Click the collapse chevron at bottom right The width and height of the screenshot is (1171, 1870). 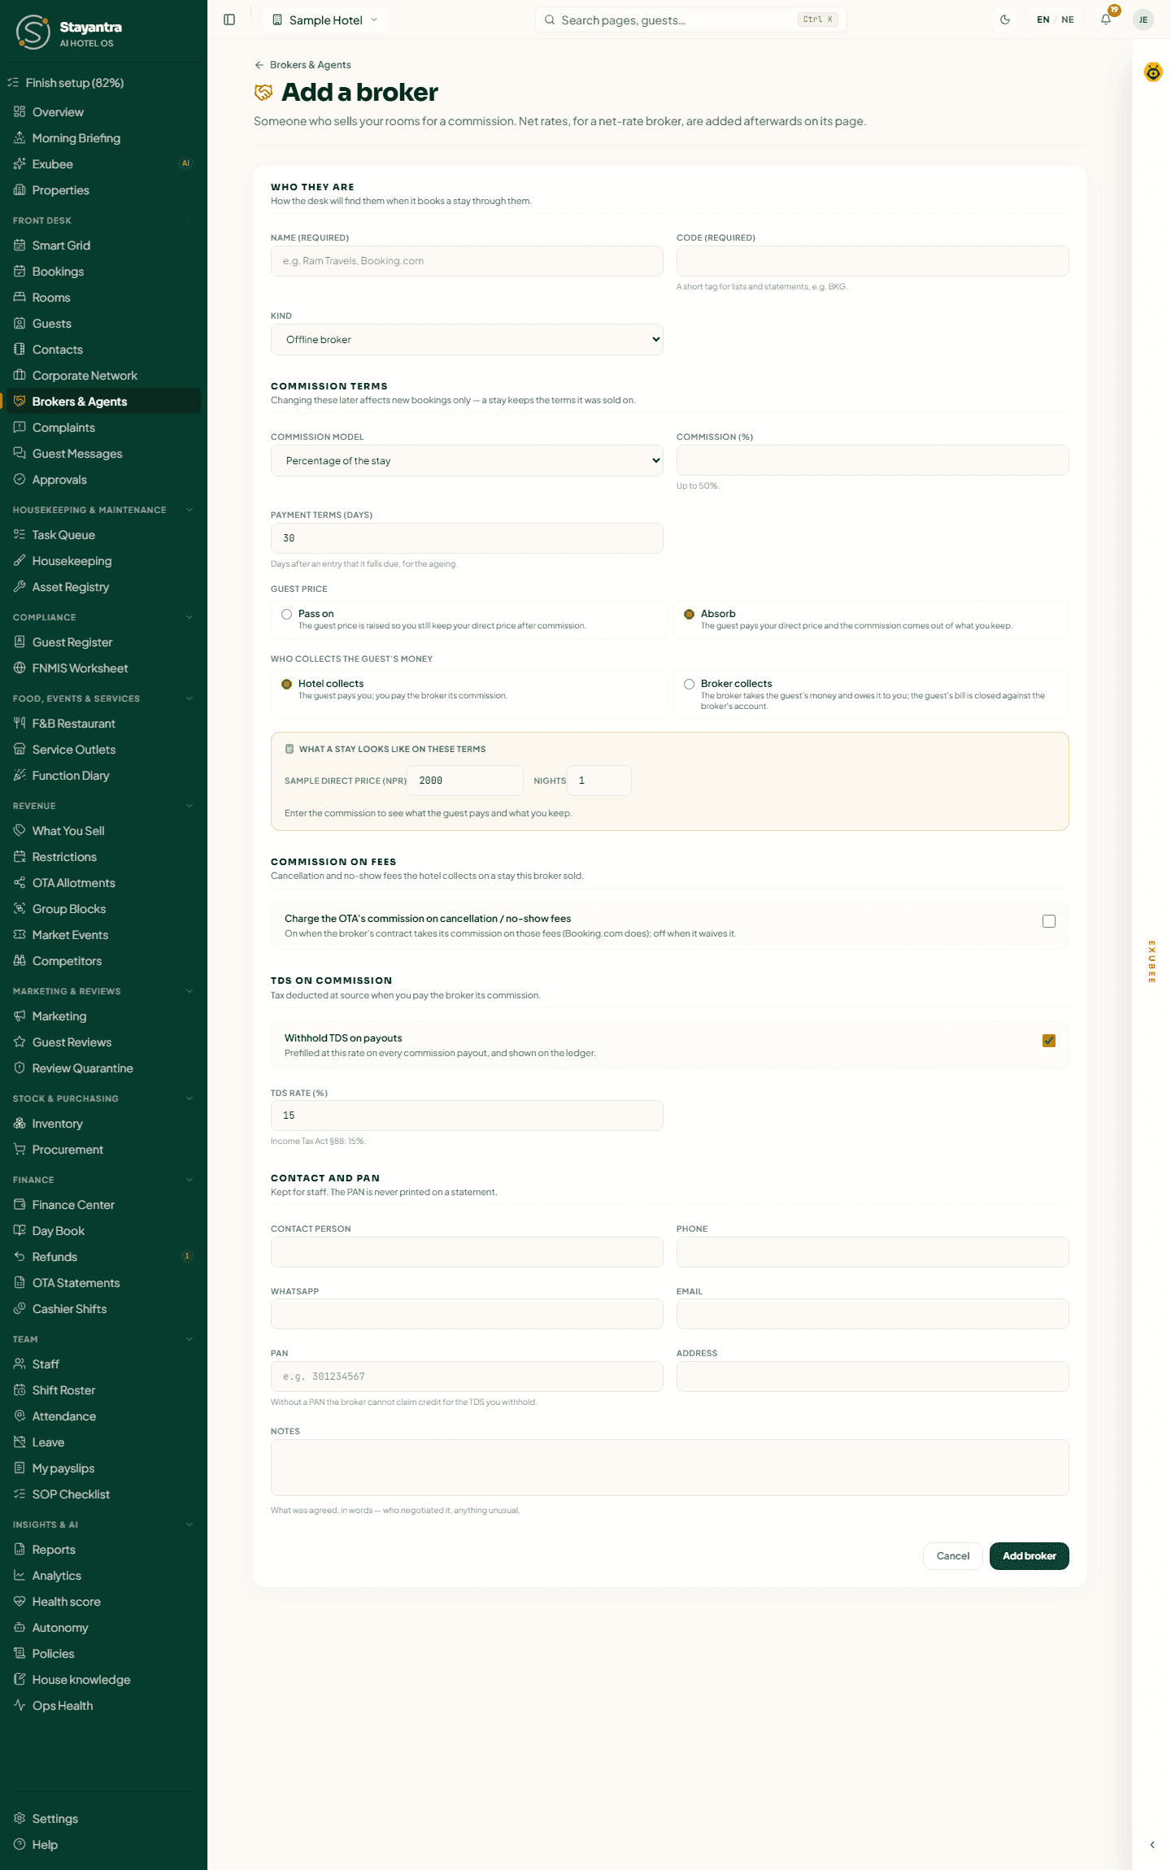click(x=1152, y=1845)
